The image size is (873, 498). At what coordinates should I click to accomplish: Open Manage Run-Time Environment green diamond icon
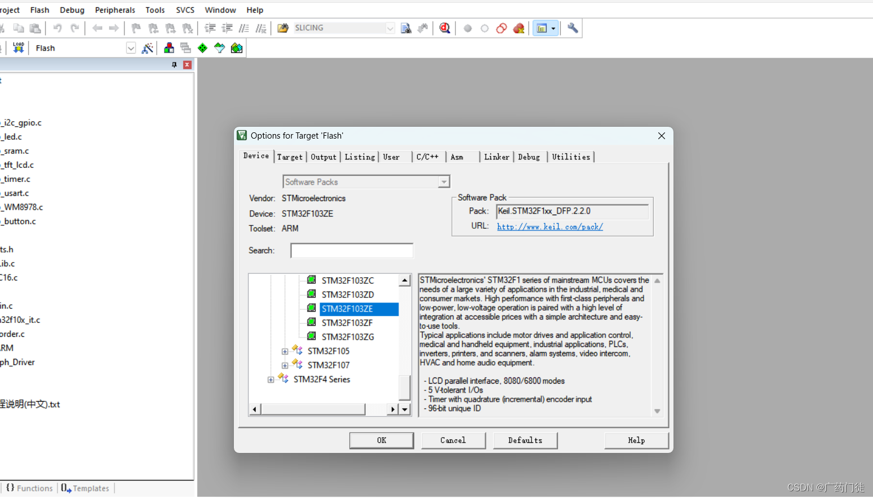tap(202, 48)
